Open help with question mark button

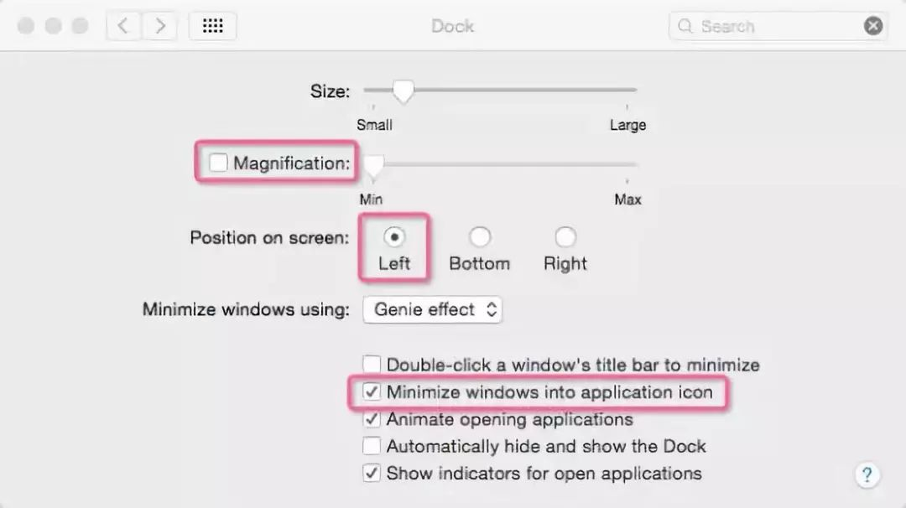pyautogui.click(x=867, y=475)
